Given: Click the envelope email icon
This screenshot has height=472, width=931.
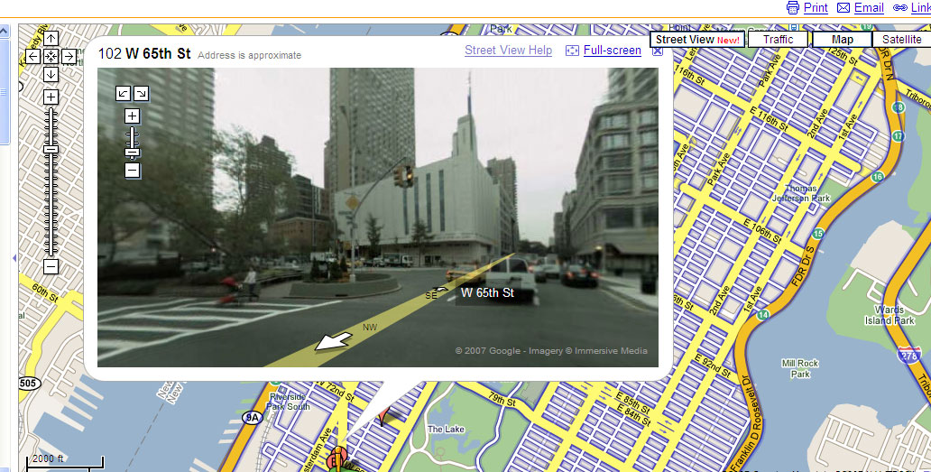Looking at the screenshot, I should [x=843, y=8].
